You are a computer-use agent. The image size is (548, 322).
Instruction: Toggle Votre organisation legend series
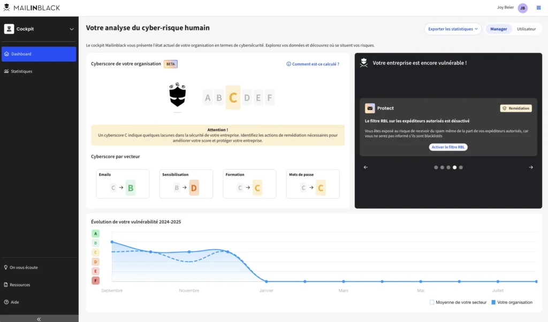point(511,302)
